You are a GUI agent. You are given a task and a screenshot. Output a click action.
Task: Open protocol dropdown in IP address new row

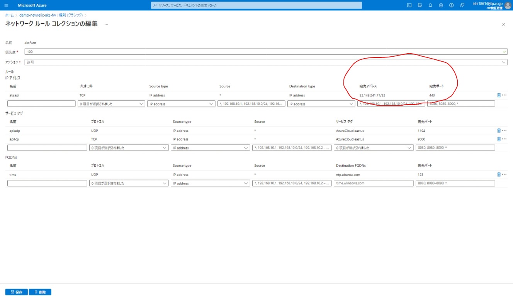(111, 104)
